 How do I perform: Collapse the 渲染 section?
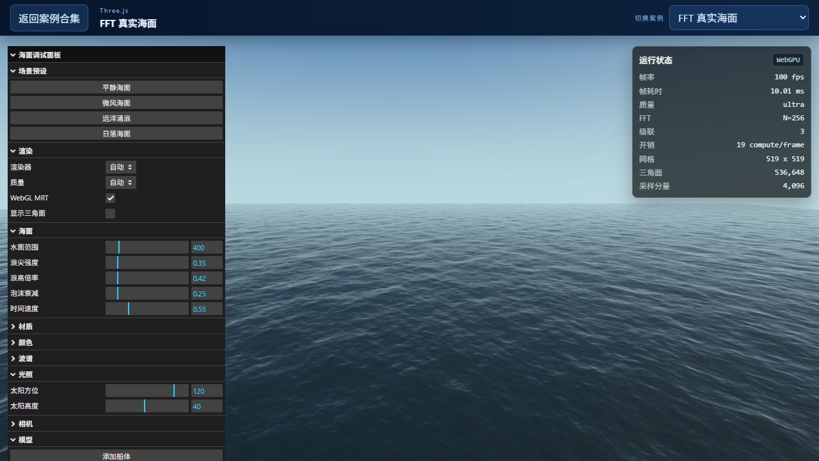[116, 151]
